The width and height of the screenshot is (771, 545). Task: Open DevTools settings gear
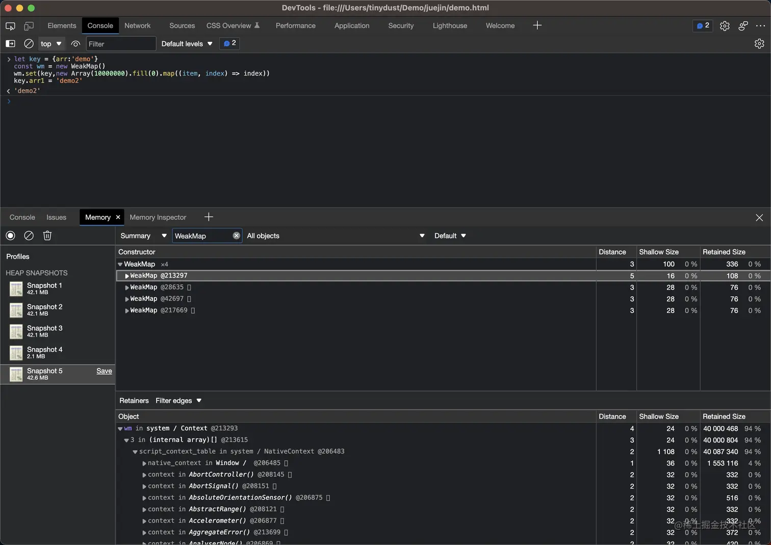click(725, 26)
